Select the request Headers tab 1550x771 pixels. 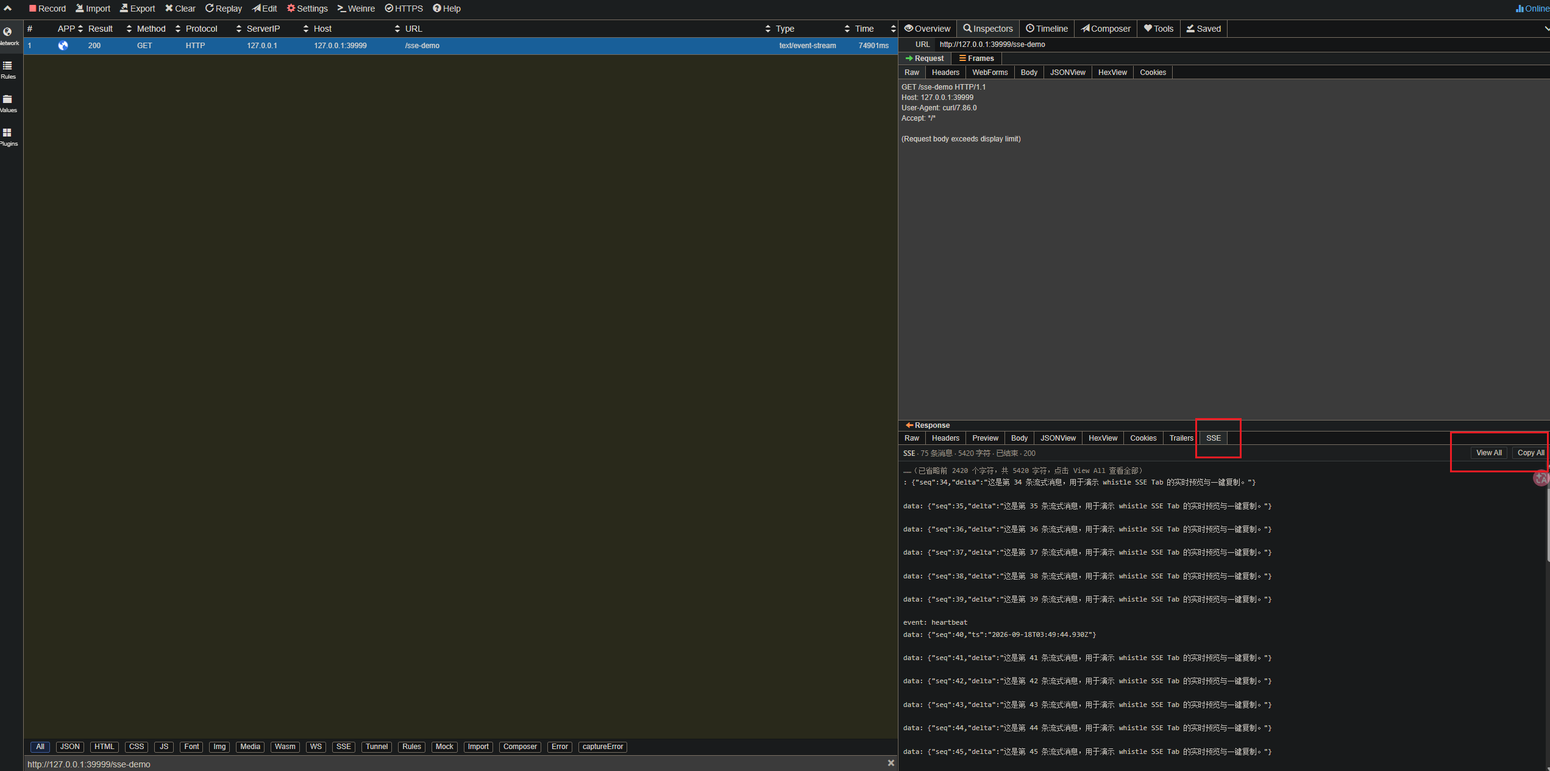click(945, 73)
